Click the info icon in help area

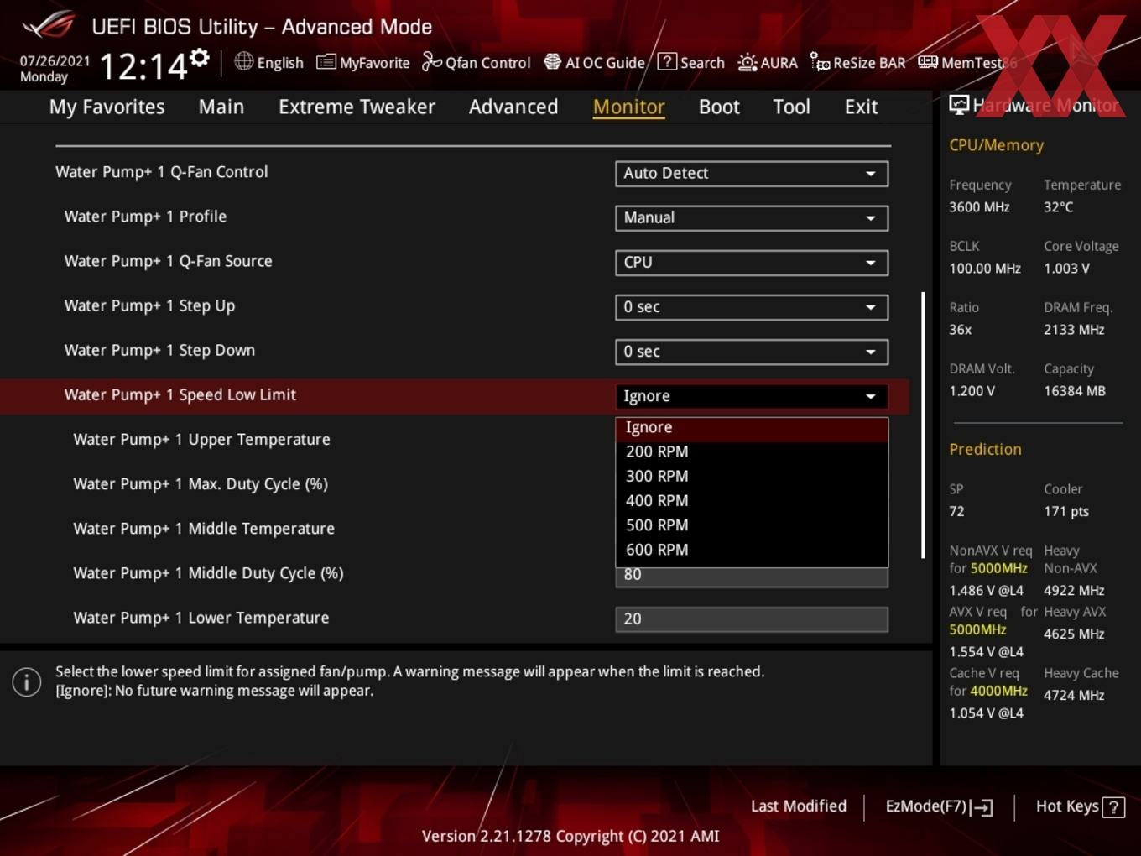pyautogui.click(x=27, y=682)
